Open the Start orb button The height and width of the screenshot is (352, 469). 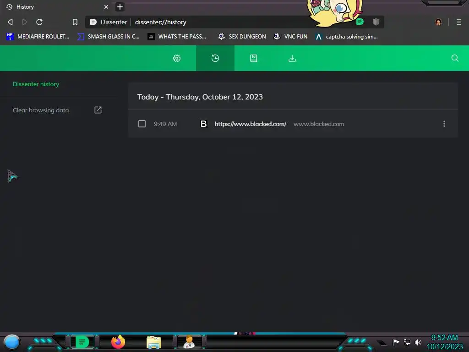click(11, 342)
